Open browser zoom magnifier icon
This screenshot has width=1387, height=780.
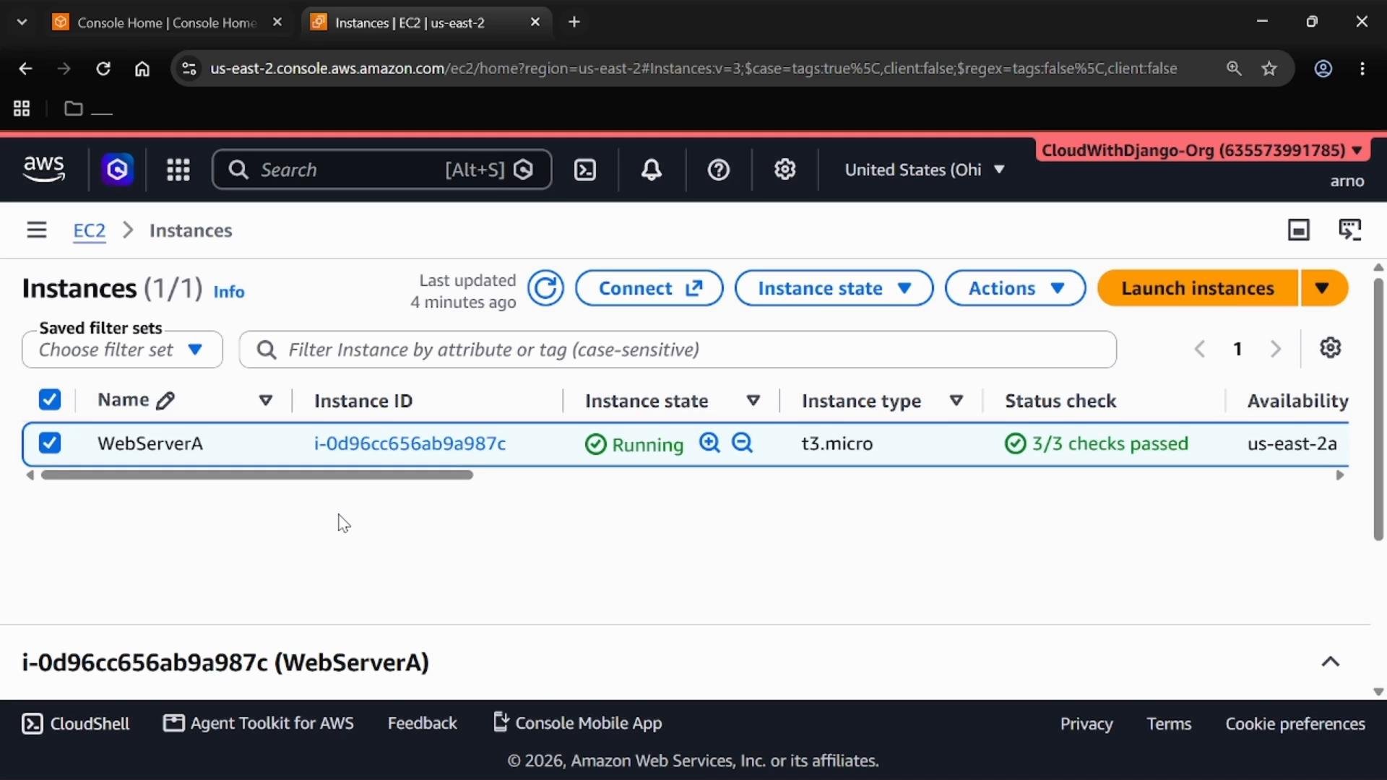[1234, 69]
